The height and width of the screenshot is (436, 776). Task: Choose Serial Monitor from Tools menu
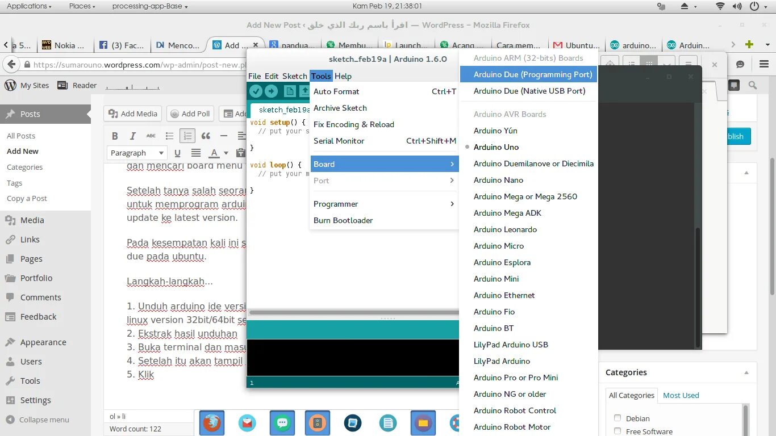pyautogui.click(x=385, y=141)
